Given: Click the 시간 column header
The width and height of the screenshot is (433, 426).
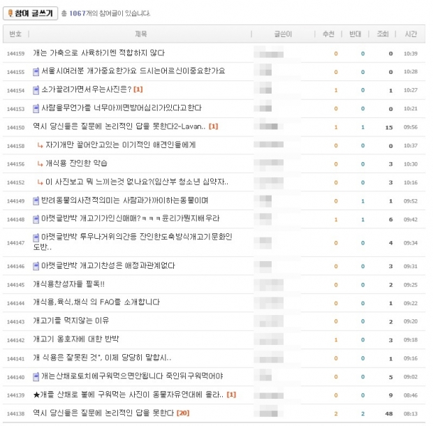Looking at the screenshot, I should (x=411, y=34).
